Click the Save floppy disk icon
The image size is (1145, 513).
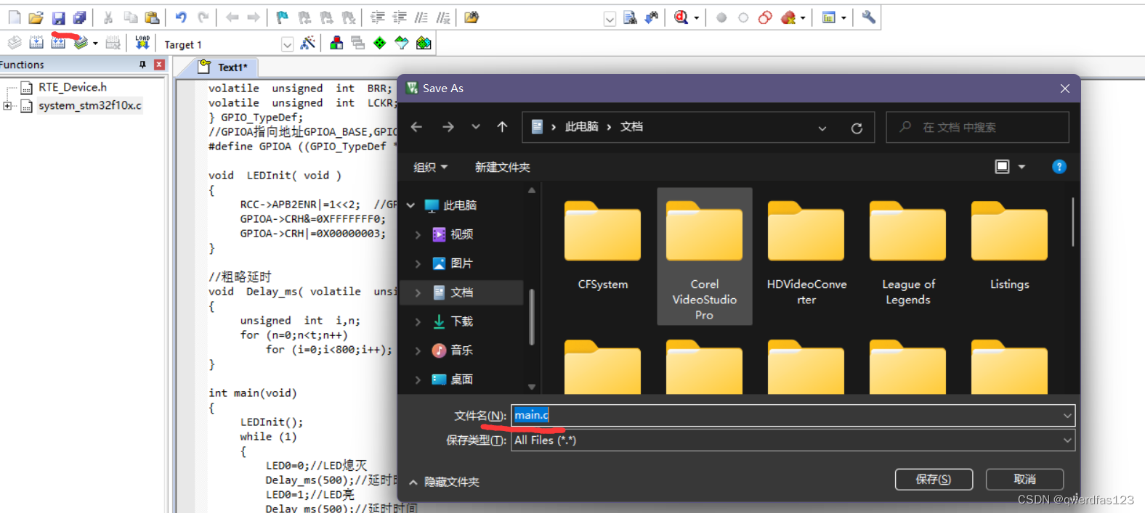(59, 17)
